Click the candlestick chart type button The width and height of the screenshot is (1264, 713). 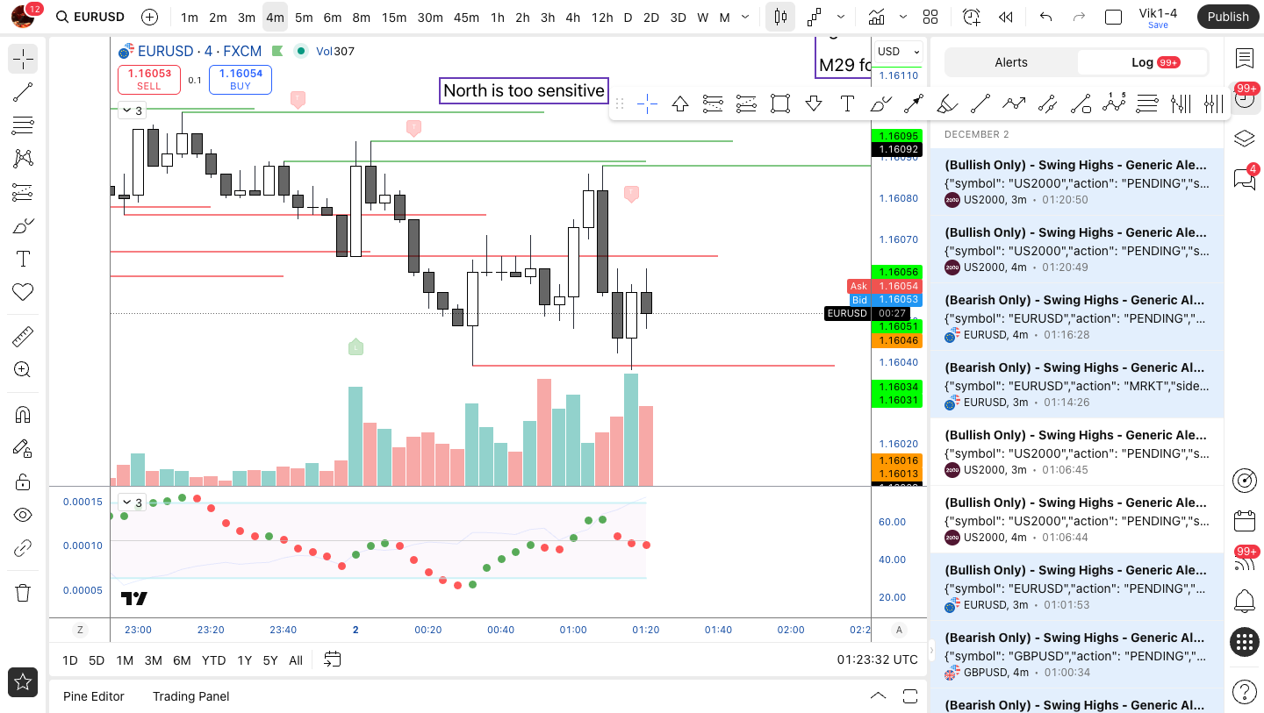click(x=780, y=17)
